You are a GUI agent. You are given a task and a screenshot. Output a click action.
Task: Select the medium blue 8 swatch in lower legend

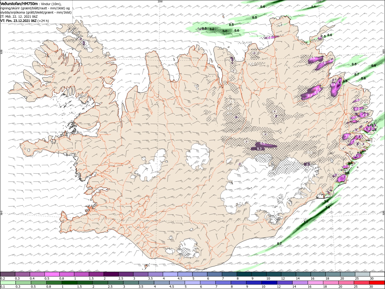tap(239, 283)
